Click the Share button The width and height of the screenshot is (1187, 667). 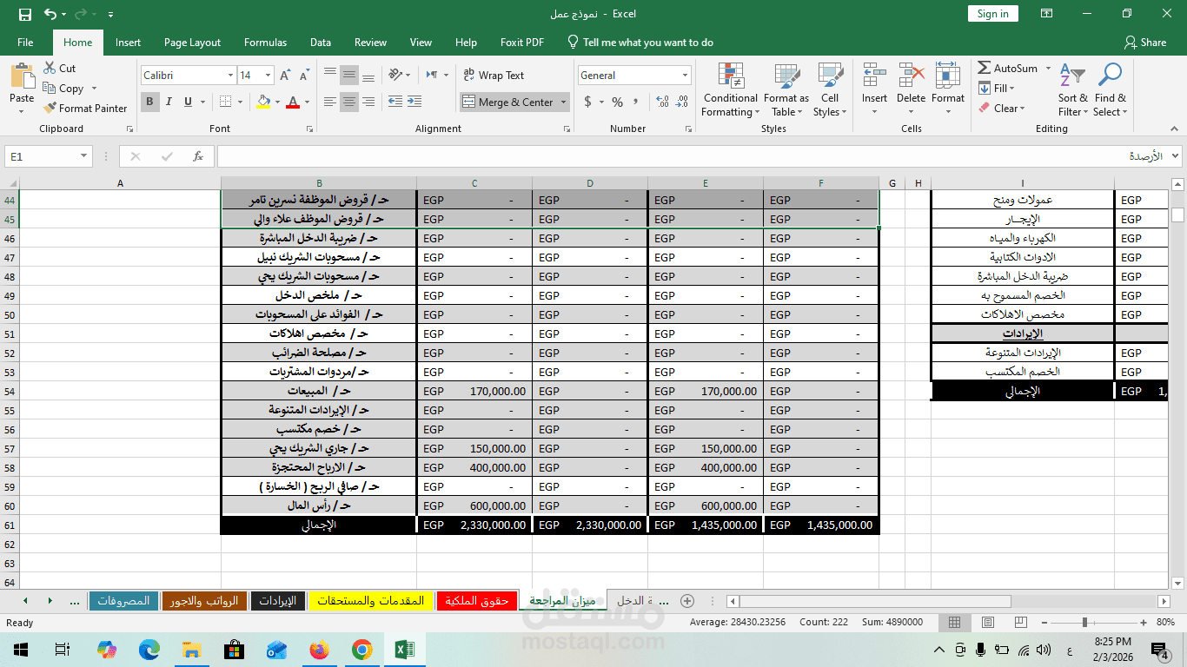click(x=1145, y=42)
